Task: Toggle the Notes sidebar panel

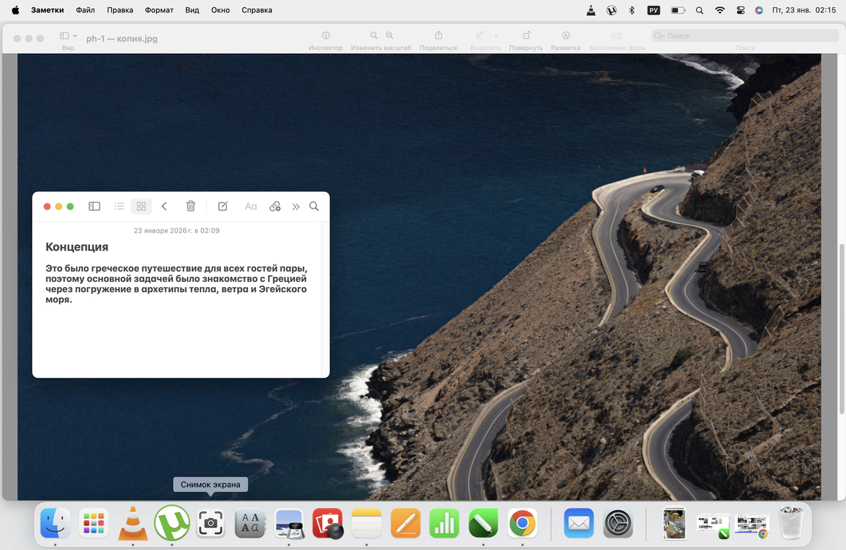Action: click(x=94, y=206)
